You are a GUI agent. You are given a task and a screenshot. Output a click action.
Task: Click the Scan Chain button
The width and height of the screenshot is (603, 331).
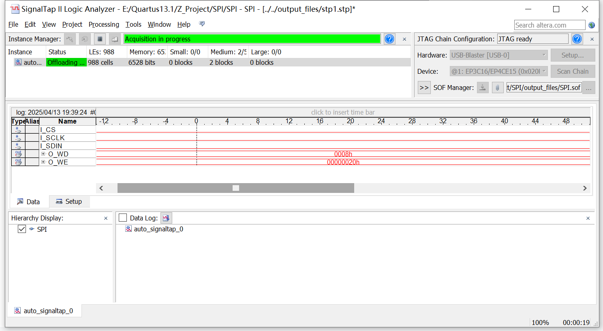coord(573,71)
